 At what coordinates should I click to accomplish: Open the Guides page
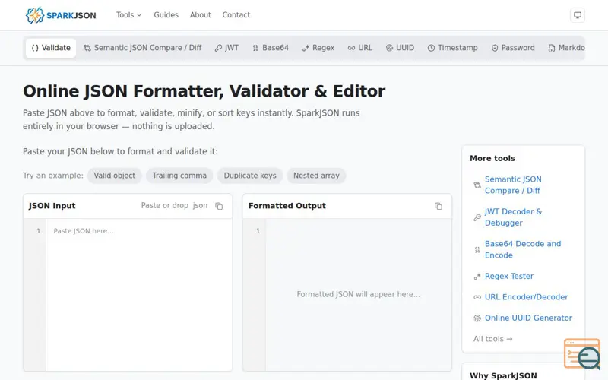pyautogui.click(x=166, y=15)
